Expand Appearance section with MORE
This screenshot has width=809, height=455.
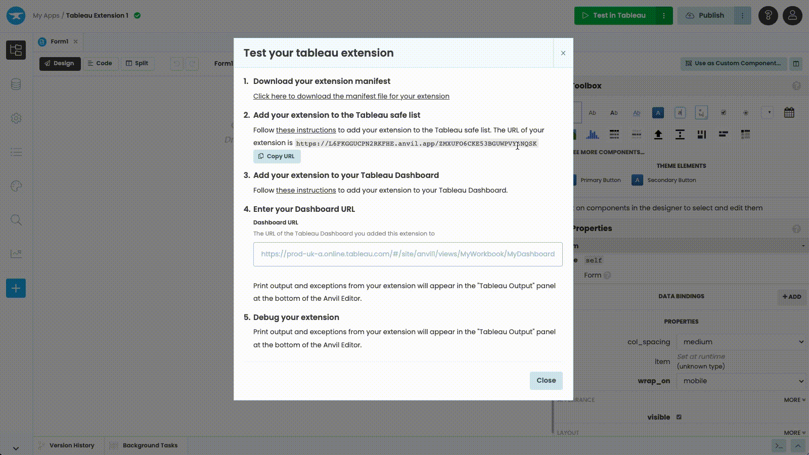tap(794, 400)
